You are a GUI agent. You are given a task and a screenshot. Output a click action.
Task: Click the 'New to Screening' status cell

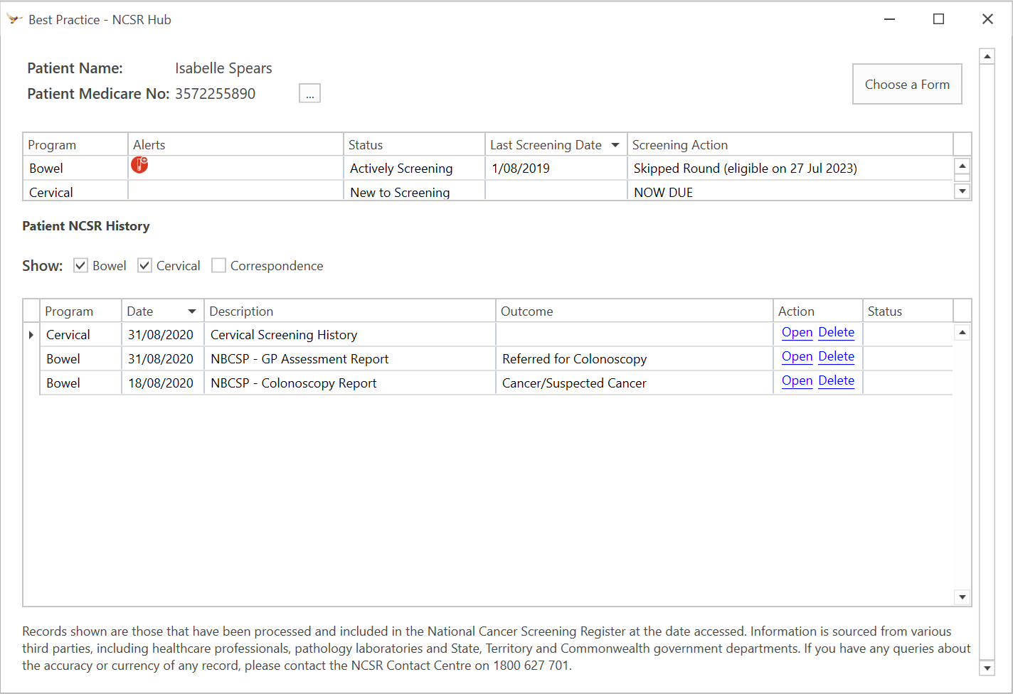(x=414, y=191)
